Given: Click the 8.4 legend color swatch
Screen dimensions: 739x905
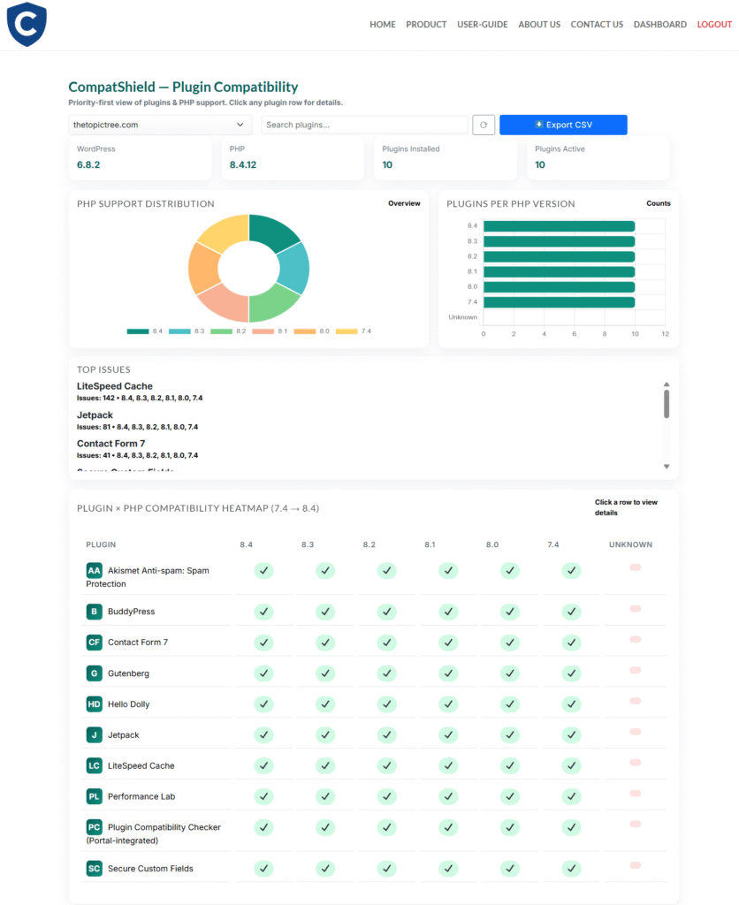Looking at the screenshot, I should [138, 331].
